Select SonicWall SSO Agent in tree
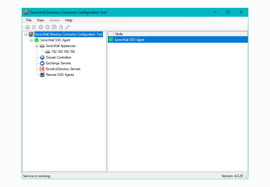The width and height of the screenshot is (270, 187). tap(55, 40)
